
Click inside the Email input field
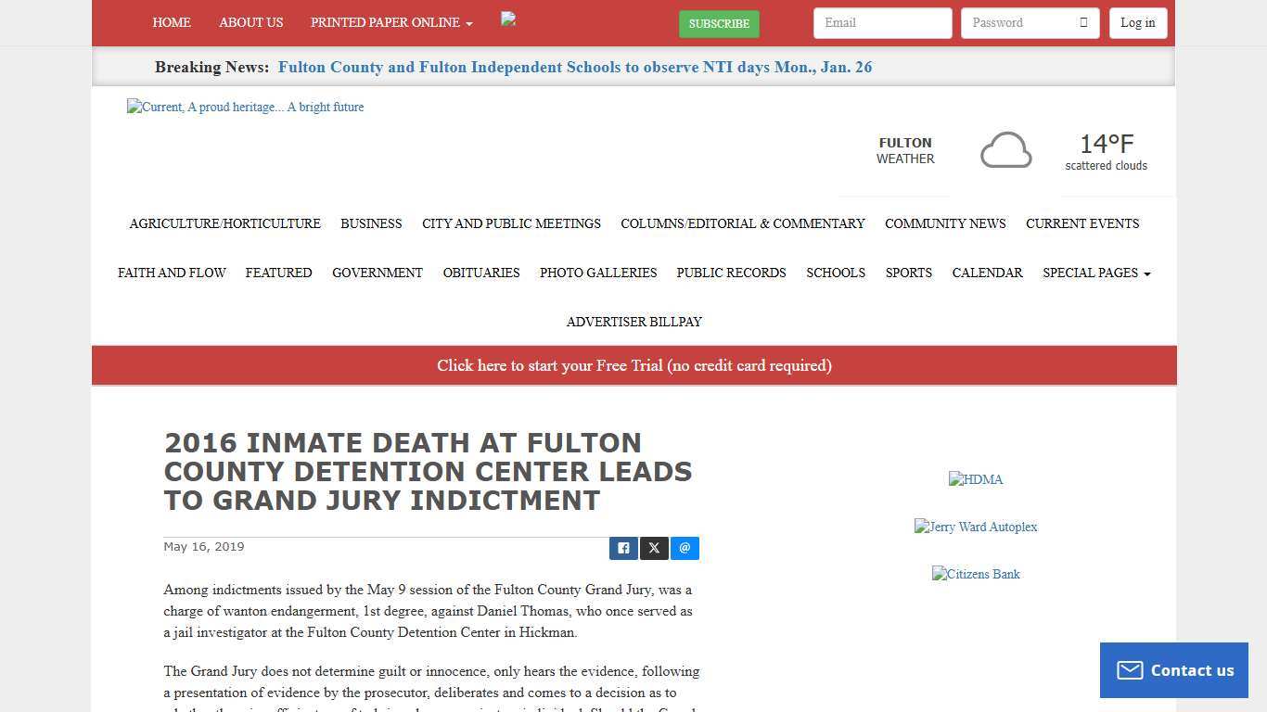tap(881, 22)
